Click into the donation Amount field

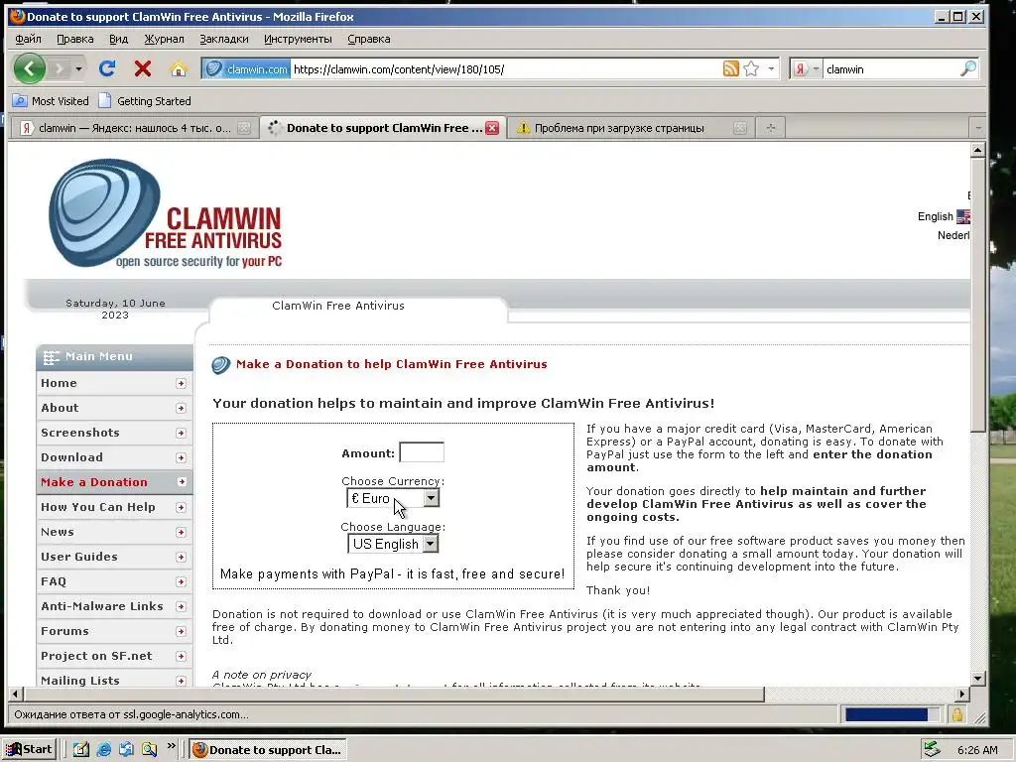coord(422,452)
